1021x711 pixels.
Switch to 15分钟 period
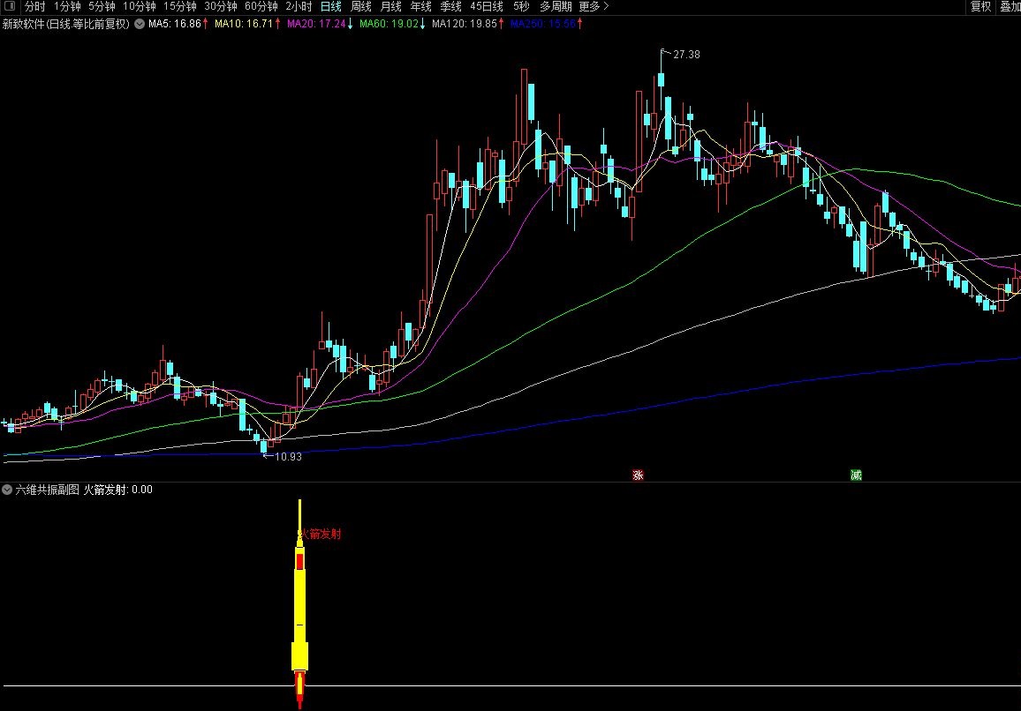pos(179,6)
